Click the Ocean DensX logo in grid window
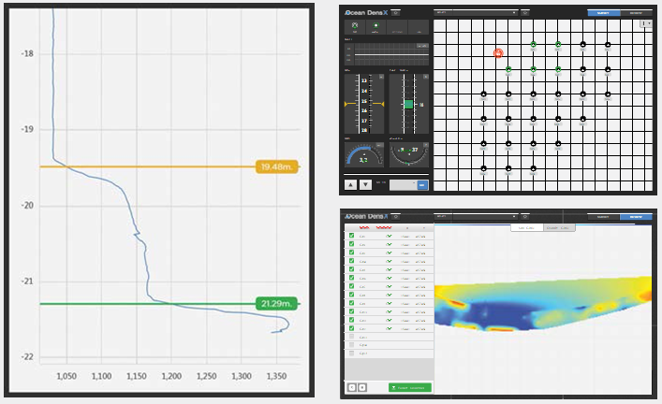The image size is (662, 404). [366, 13]
